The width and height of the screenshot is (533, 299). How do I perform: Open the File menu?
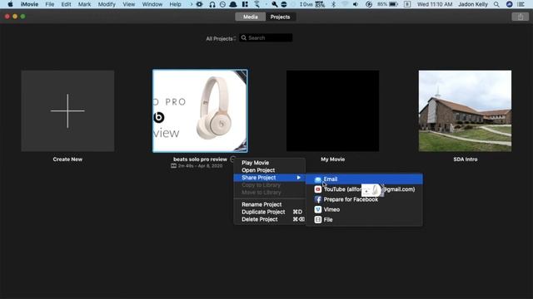(50, 4)
